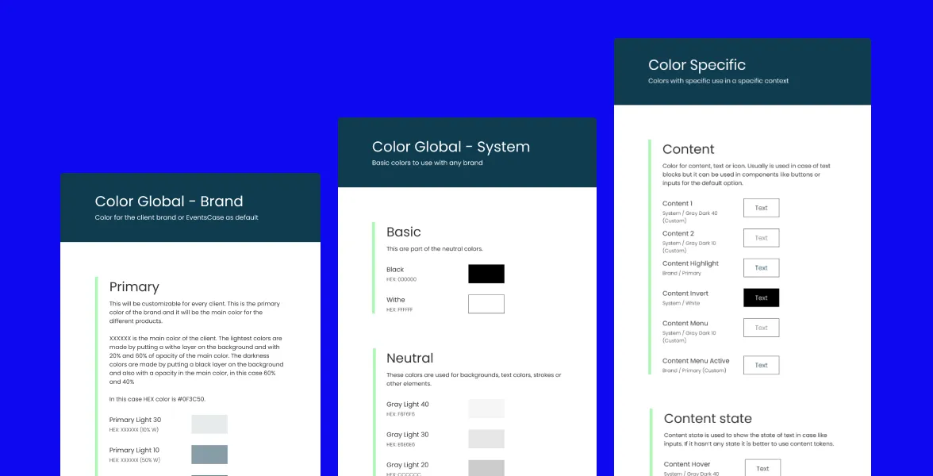Image resolution: width=933 pixels, height=476 pixels.
Task: Pick the Primary Light 30 swatch
Action: (x=209, y=424)
